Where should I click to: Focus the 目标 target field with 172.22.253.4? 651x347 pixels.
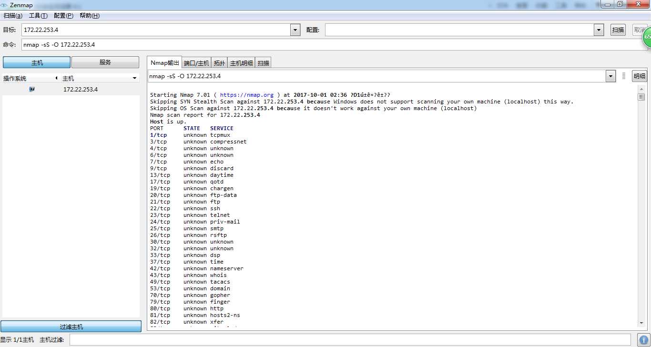tap(156, 30)
